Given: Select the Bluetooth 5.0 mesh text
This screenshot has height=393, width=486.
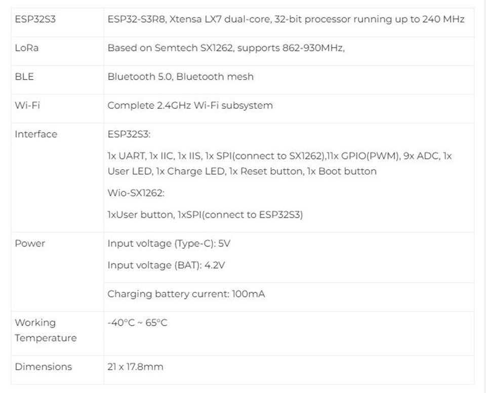Looking at the screenshot, I should [180, 77].
